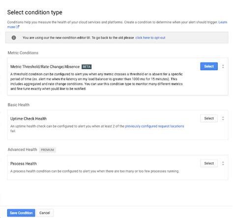Open previously configured request locations link
Screen dimensions: 233x218
154,126
